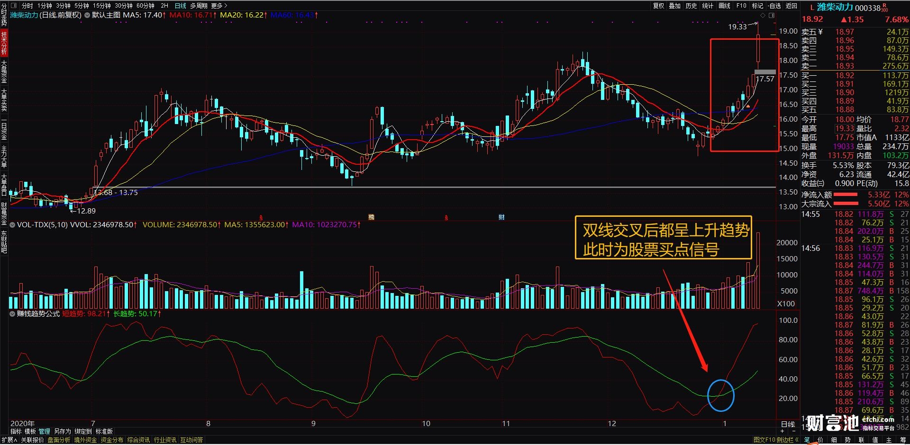The height and width of the screenshot is (445, 910).
Task: Activate the 画线 drawing tool button
Action: (725, 6)
